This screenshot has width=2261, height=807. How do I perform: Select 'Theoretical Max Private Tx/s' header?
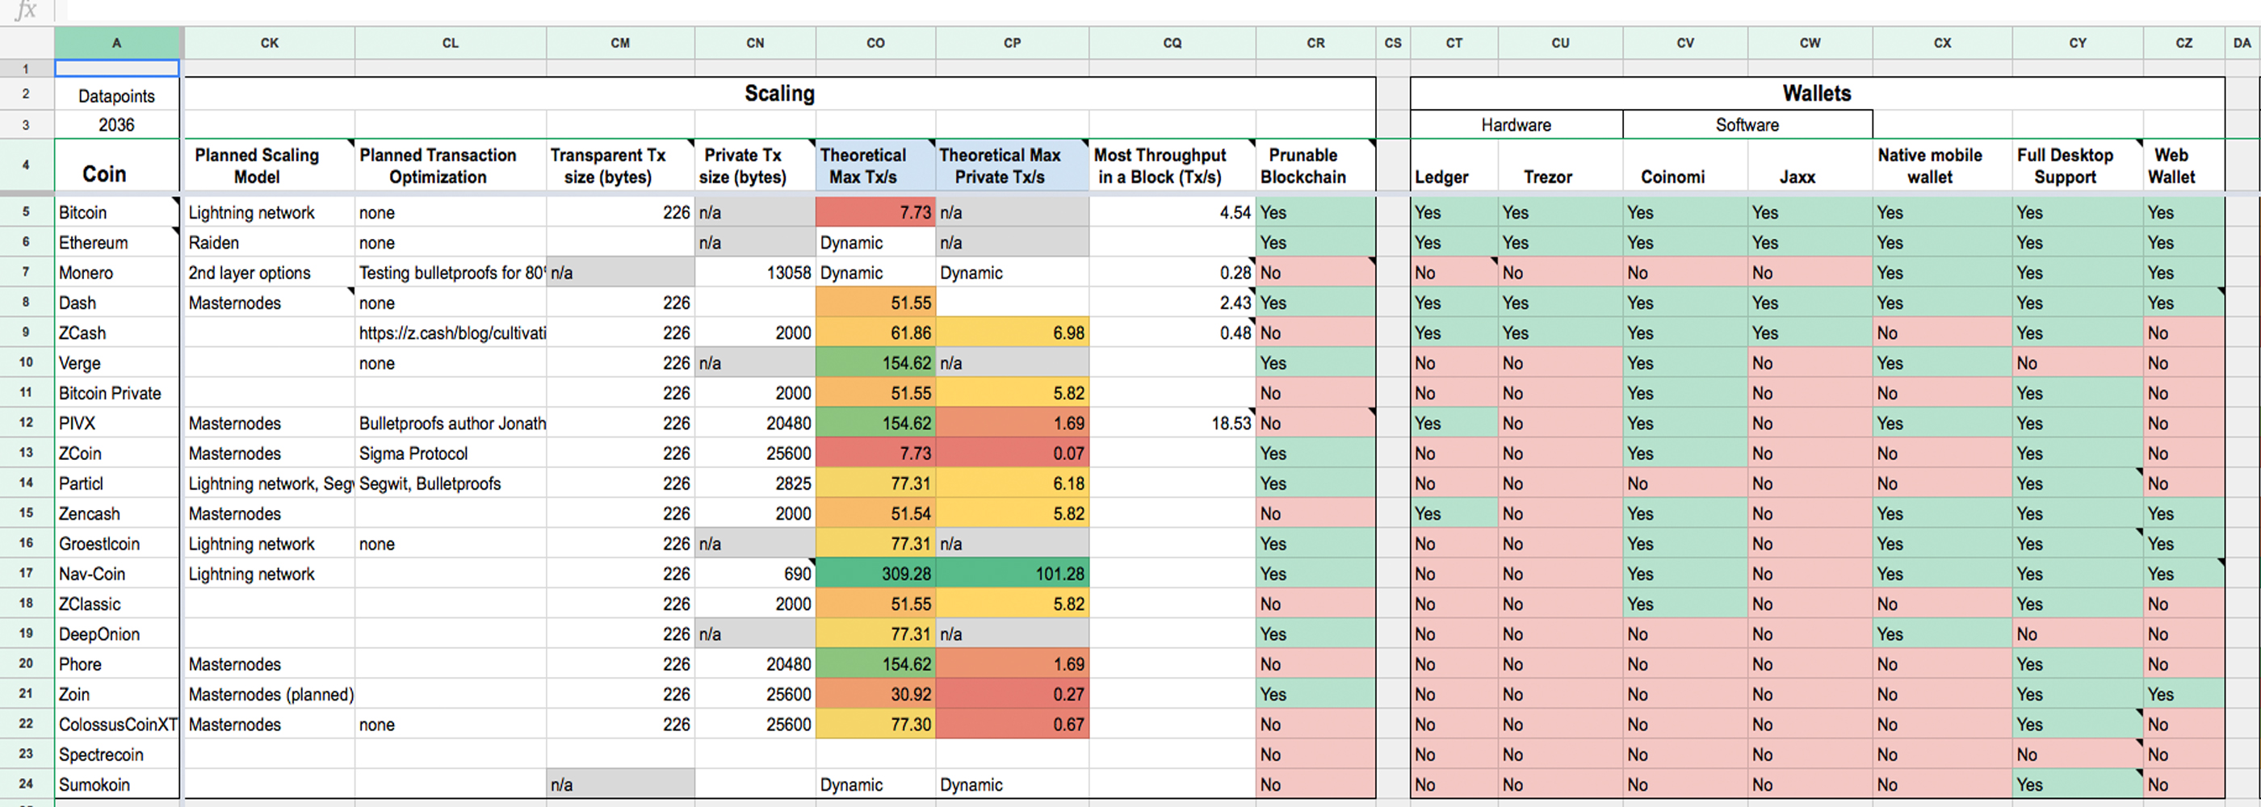tap(1012, 165)
